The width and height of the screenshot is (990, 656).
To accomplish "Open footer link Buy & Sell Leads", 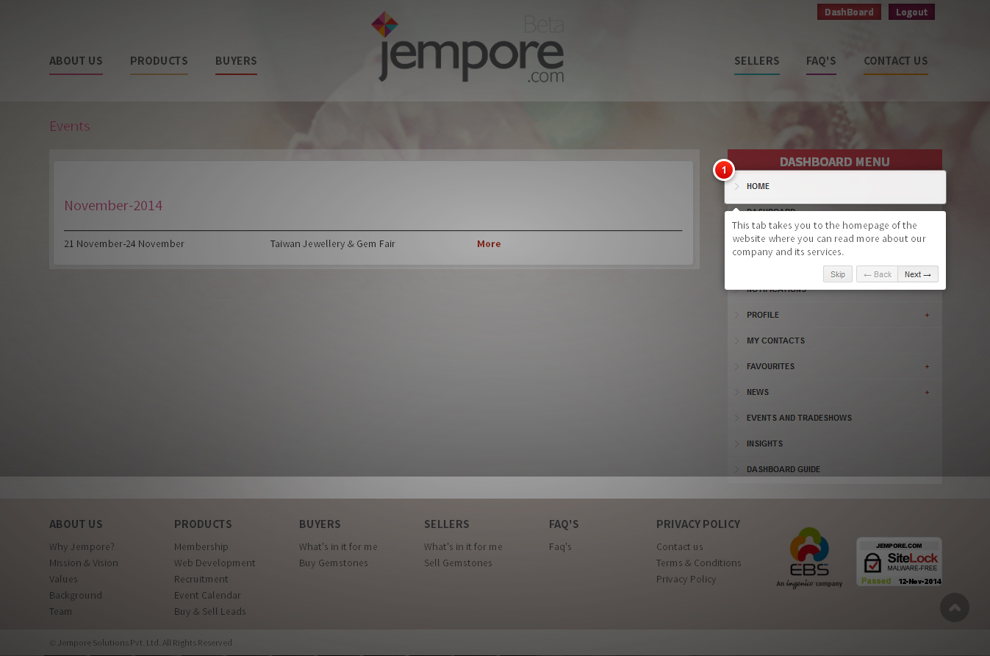I will coord(210,612).
